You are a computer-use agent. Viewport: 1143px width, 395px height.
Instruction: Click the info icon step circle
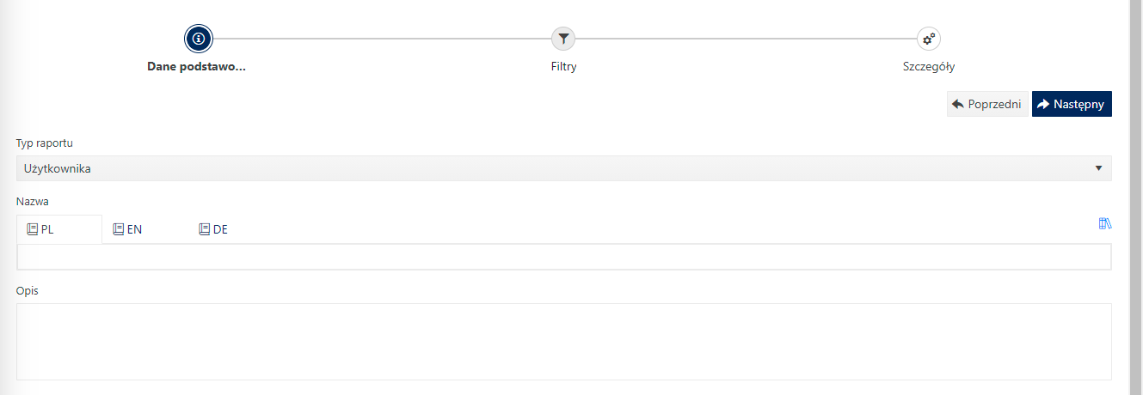click(199, 39)
